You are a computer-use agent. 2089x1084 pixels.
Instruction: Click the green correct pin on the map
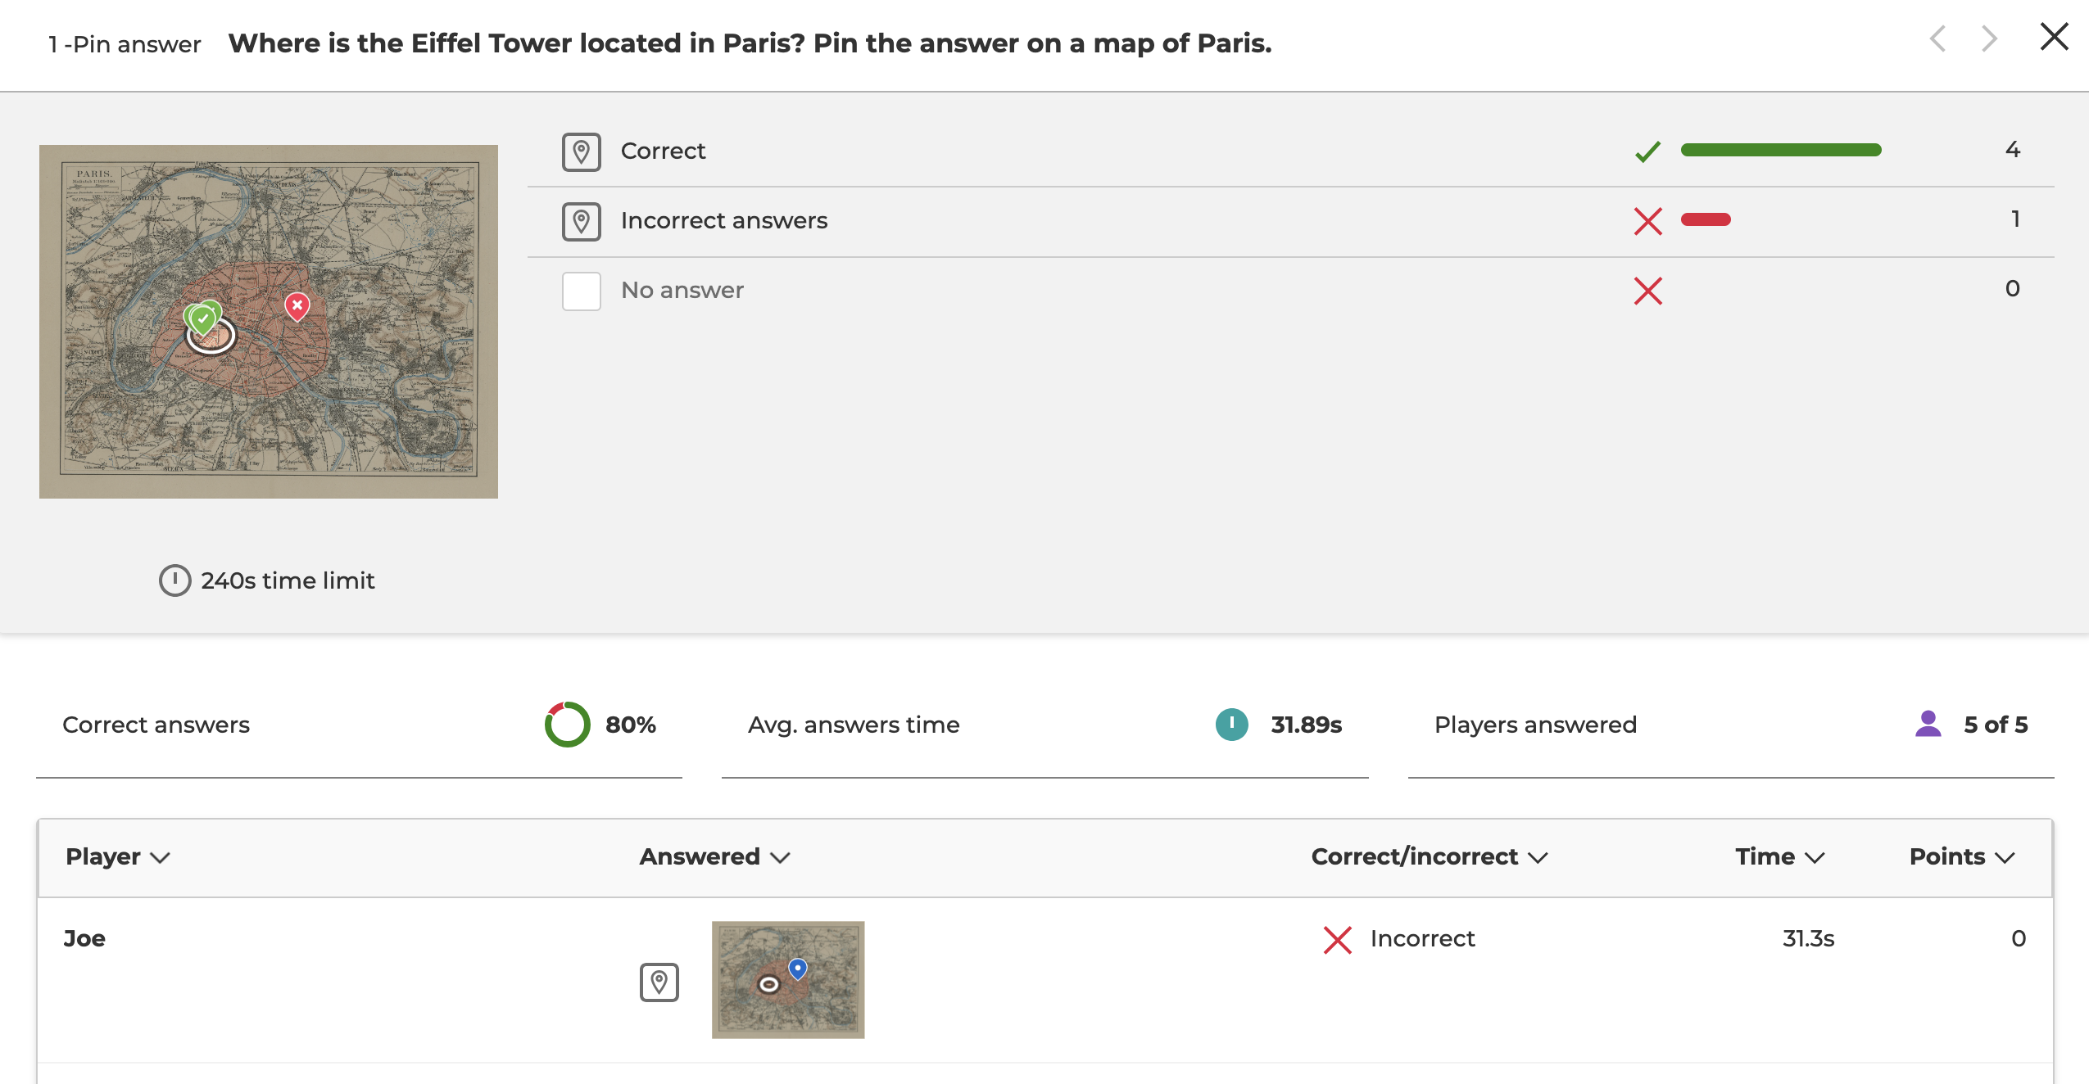(202, 318)
